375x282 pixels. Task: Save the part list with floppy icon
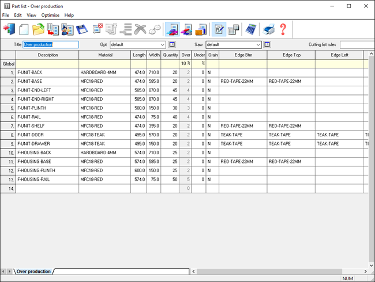coord(82,29)
